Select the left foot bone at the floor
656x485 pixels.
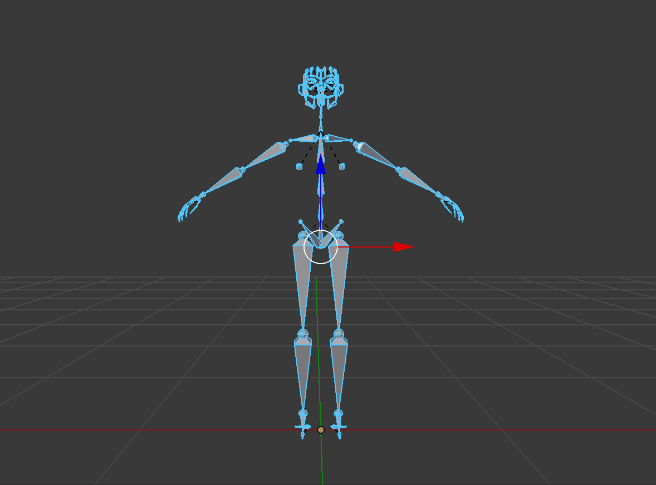pos(302,425)
